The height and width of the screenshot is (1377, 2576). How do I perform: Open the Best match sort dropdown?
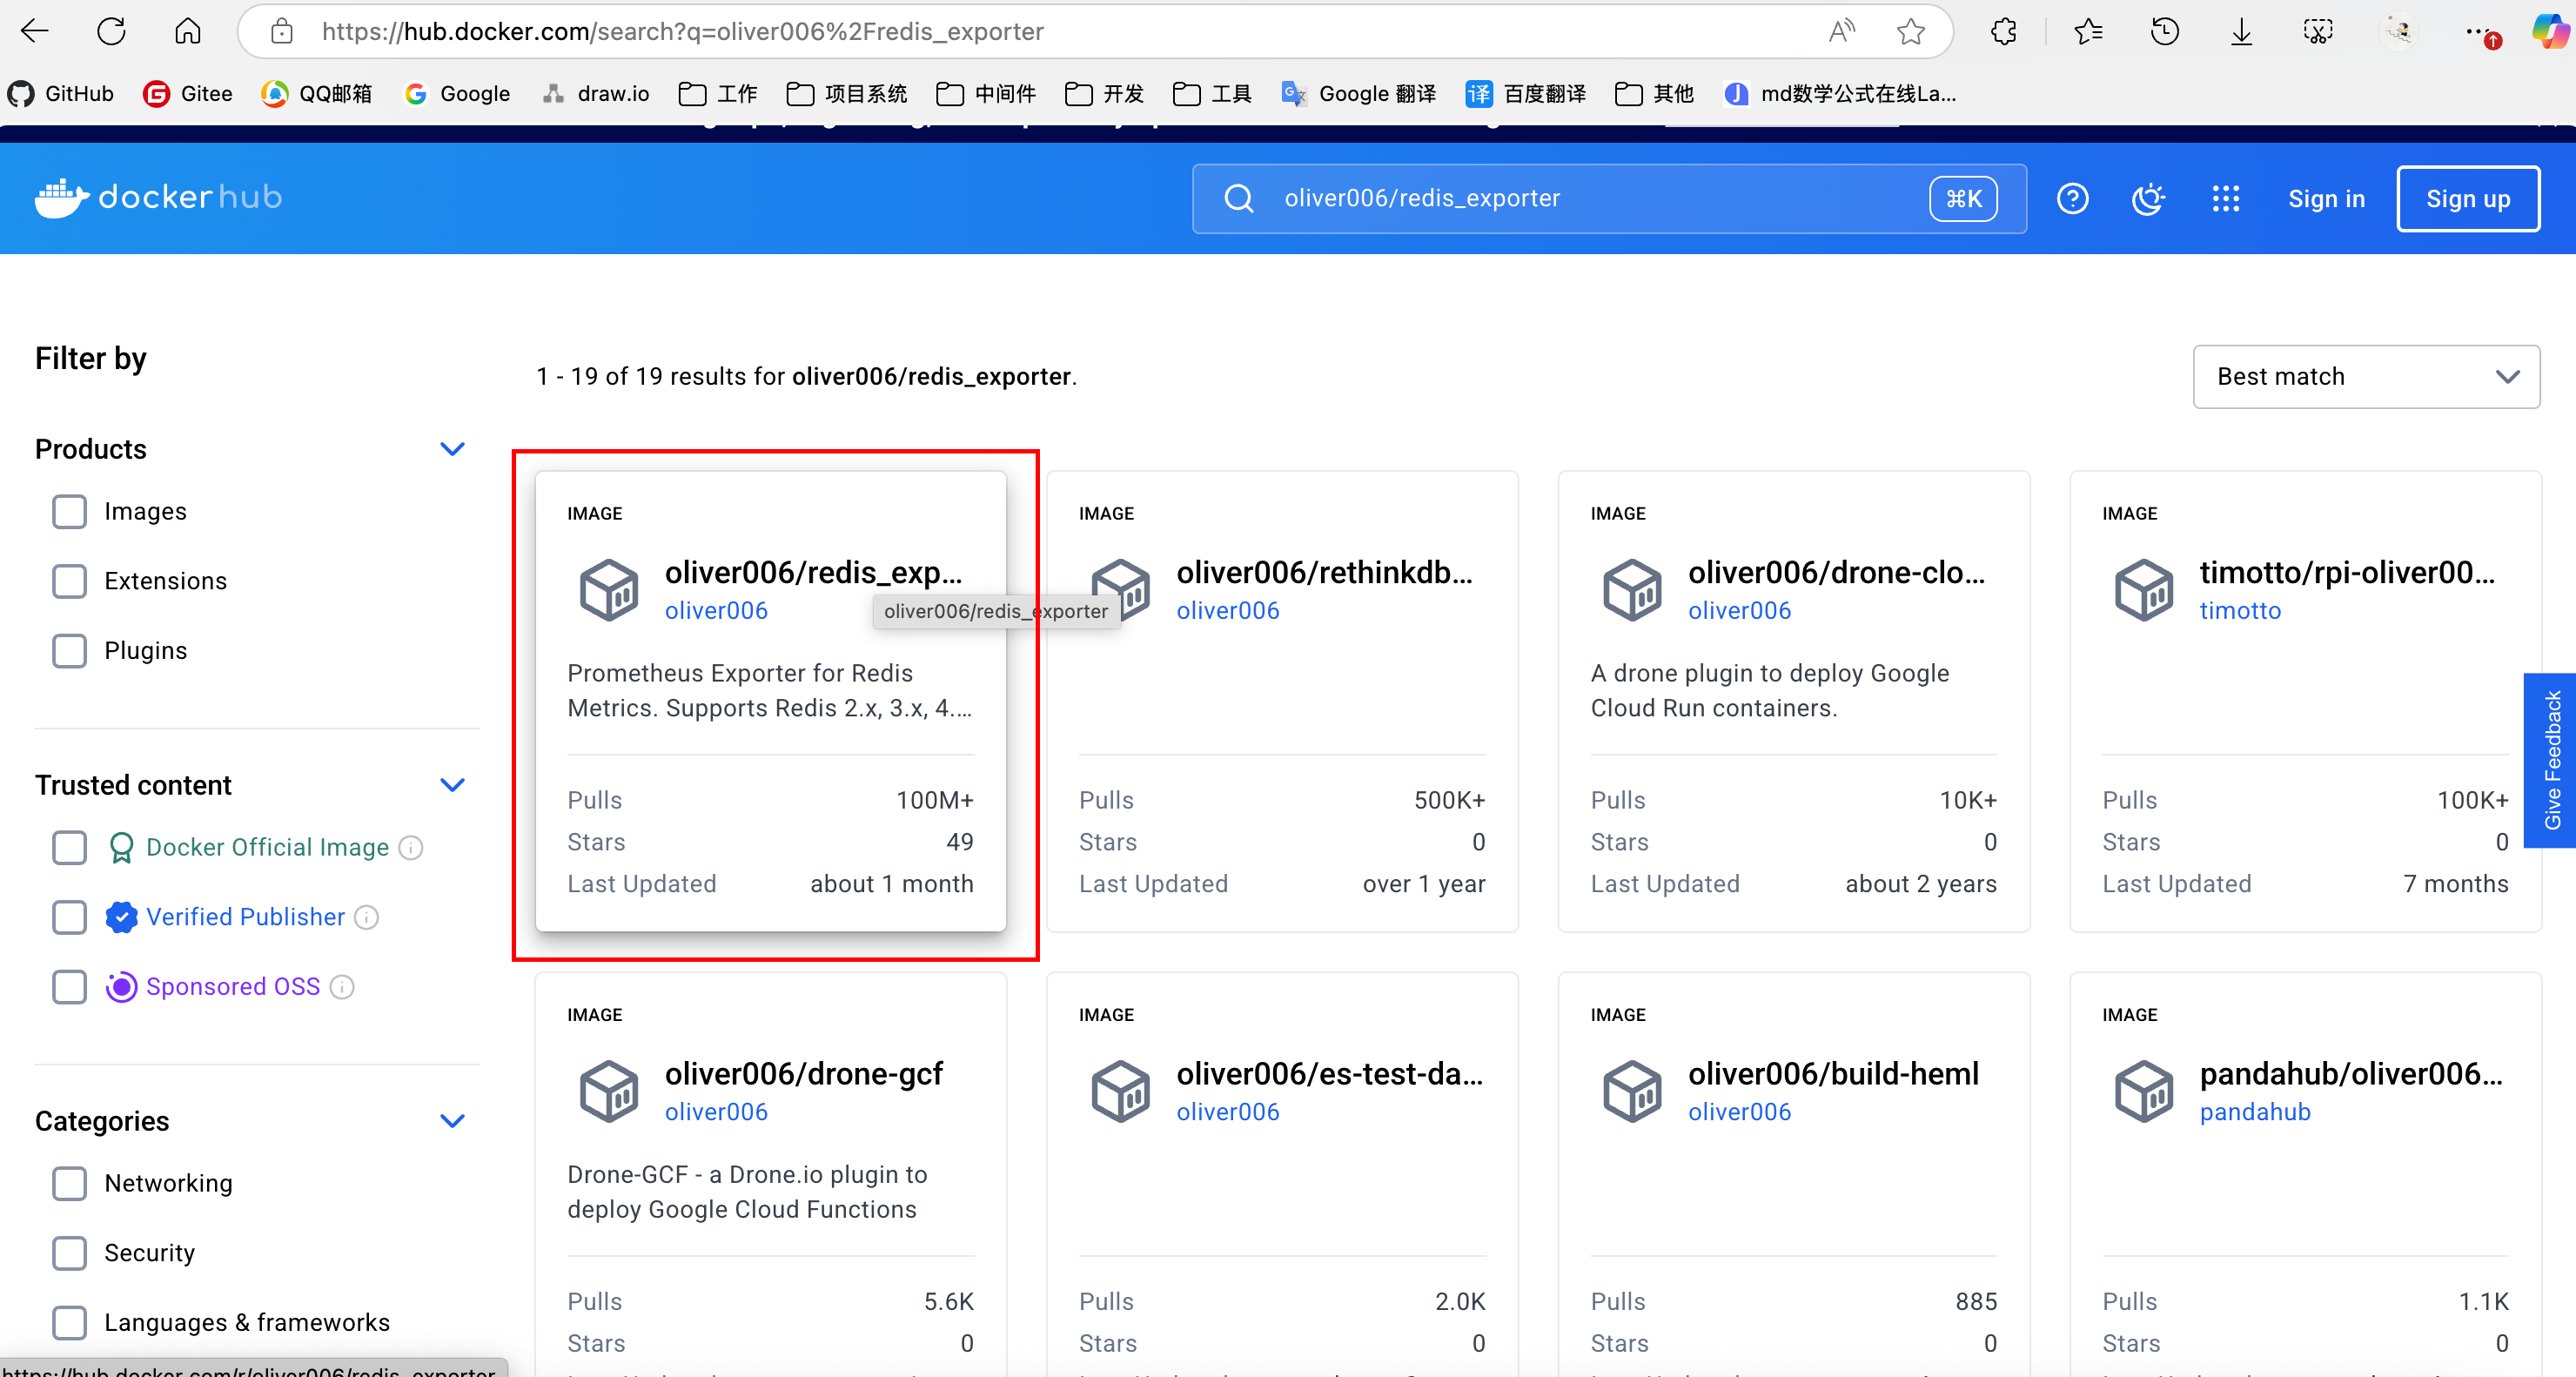coord(2366,377)
